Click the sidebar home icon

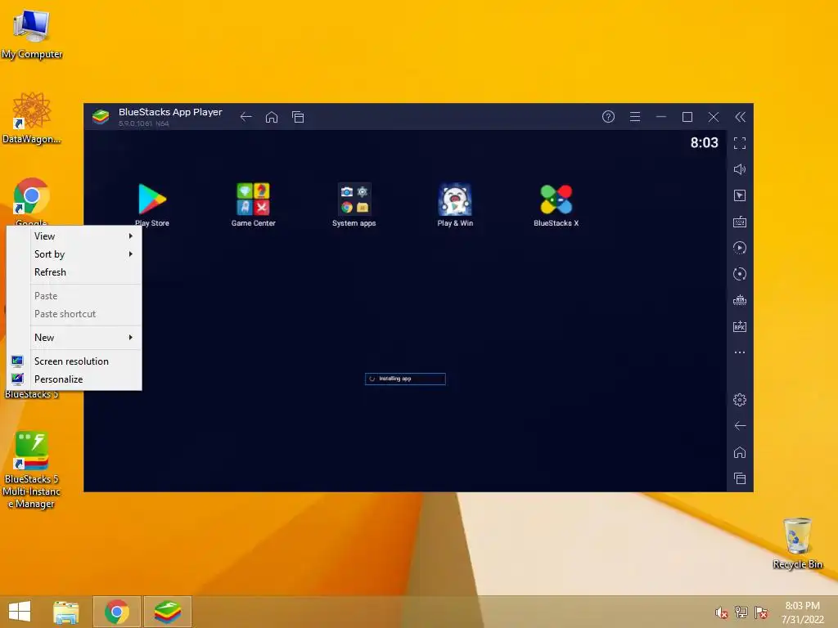(740, 452)
